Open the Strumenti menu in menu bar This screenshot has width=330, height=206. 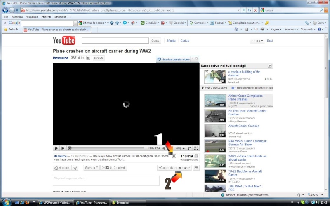60,17
